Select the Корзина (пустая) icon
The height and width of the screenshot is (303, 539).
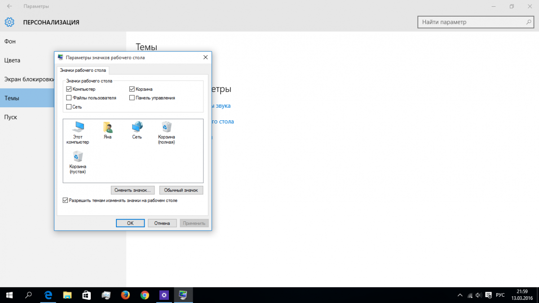[77, 162]
